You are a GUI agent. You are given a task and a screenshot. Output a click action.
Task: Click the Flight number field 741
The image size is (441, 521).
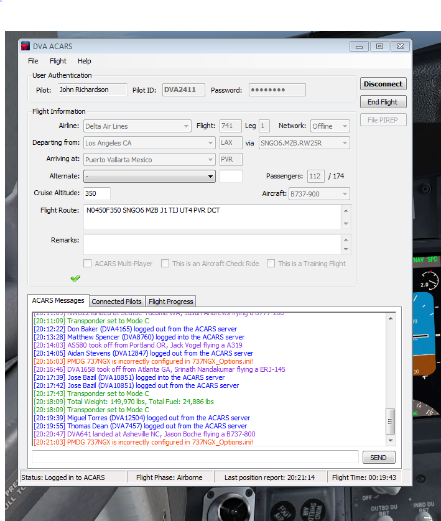(x=231, y=126)
